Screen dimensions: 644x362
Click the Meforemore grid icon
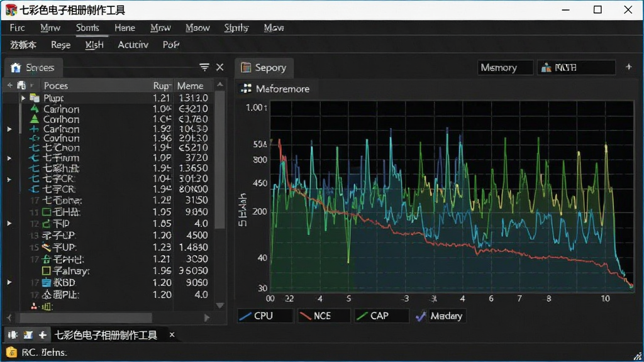point(246,89)
